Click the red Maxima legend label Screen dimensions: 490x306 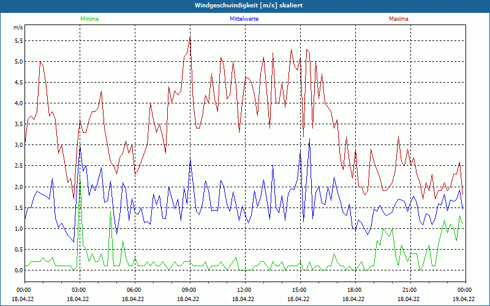click(399, 19)
